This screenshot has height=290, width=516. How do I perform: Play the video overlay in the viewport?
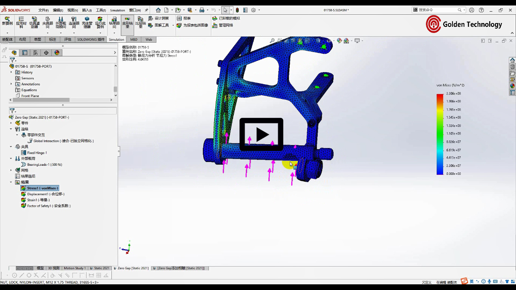(x=261, y=134)
